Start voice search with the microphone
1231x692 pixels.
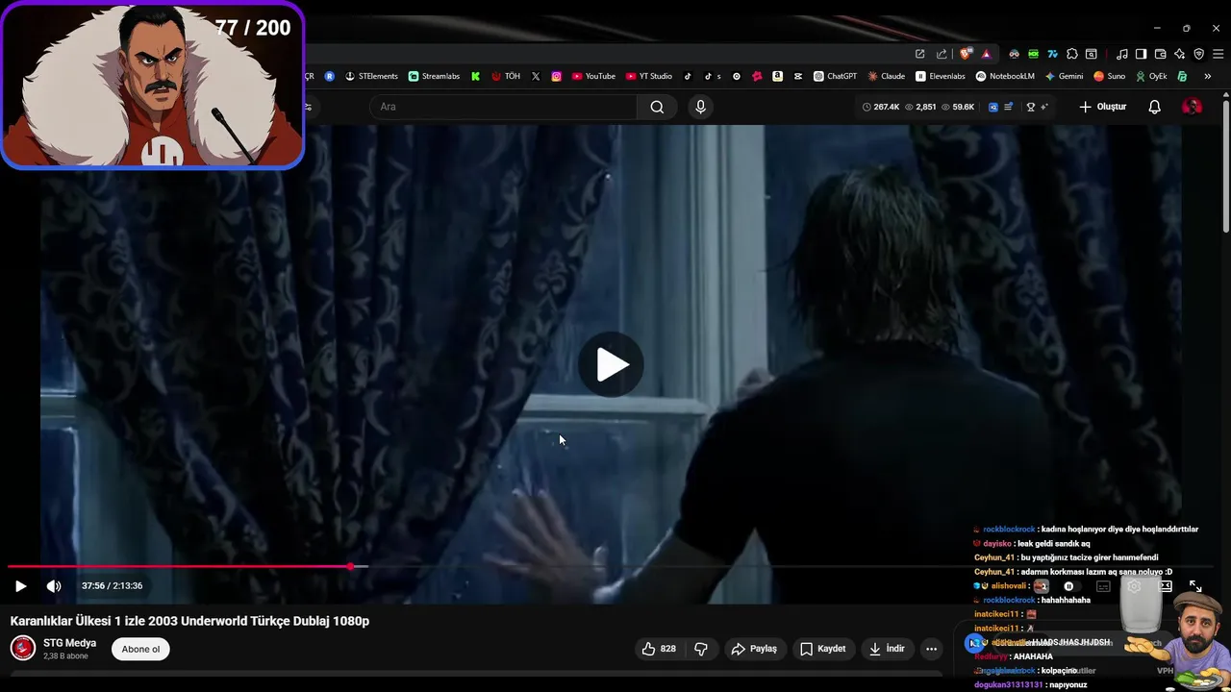coord(700,107)
